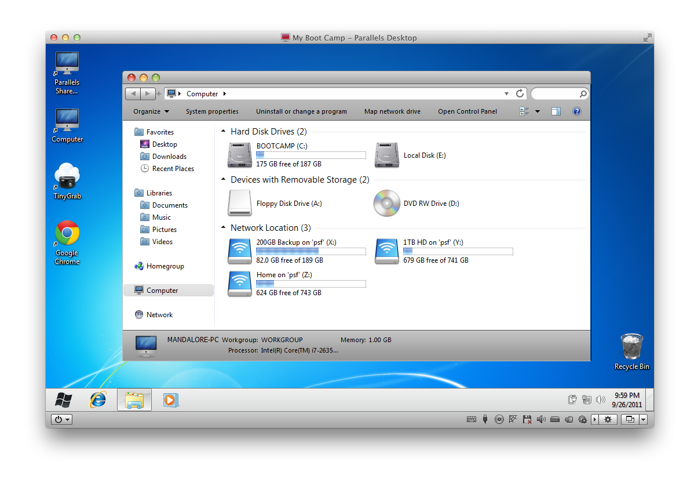Launch Google Chrome from the desktop
The width and height of the screenshot is (687, 479).
coord(67,242)
